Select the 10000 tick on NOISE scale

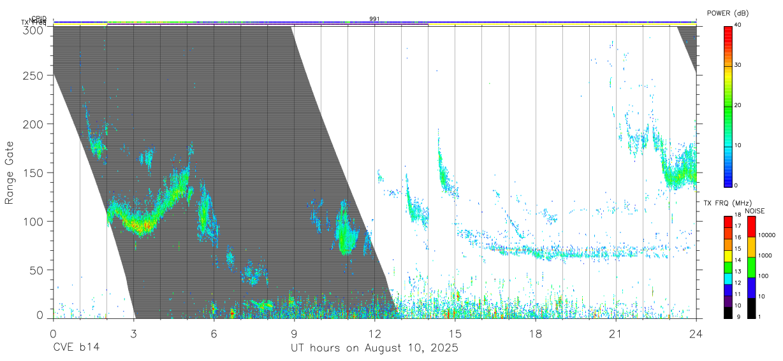tap(766, 235)
